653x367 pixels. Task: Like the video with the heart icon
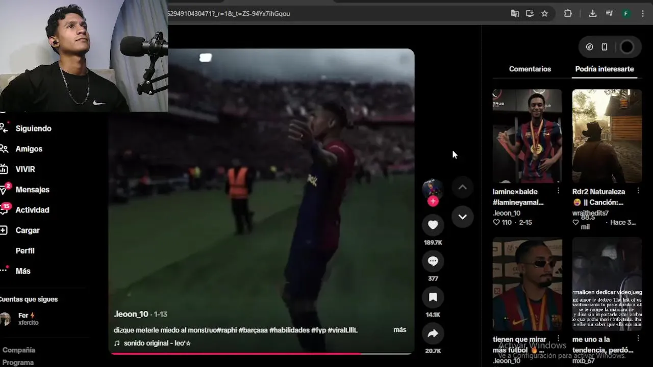(x=433, y=225)
